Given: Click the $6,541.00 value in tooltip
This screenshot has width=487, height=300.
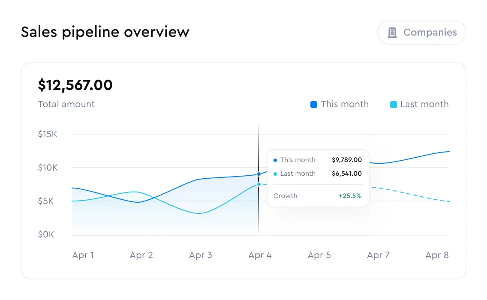Looking at the screenshot, I should click(x=346, y=174).
